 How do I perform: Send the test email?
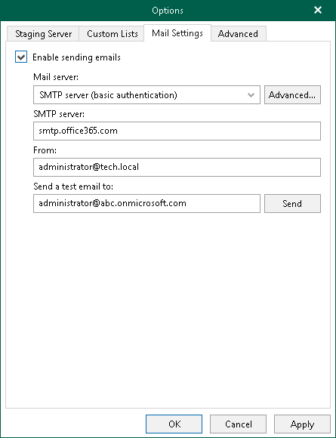292,203
